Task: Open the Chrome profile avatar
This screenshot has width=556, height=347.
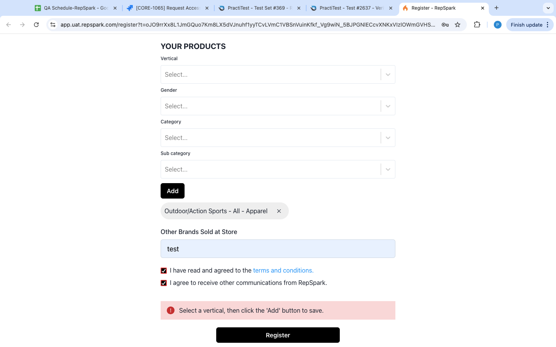Action: tap(498, 25)
